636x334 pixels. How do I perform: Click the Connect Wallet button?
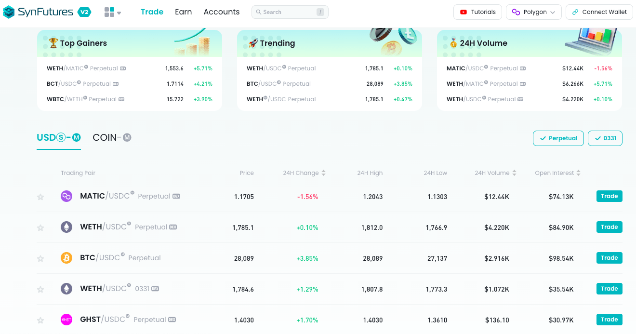pyautogui.click(x=599, y=12)
